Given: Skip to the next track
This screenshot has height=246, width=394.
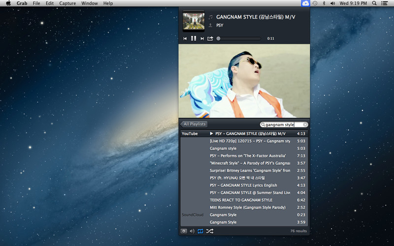Looking at the screenshot, I should point(202,39).
